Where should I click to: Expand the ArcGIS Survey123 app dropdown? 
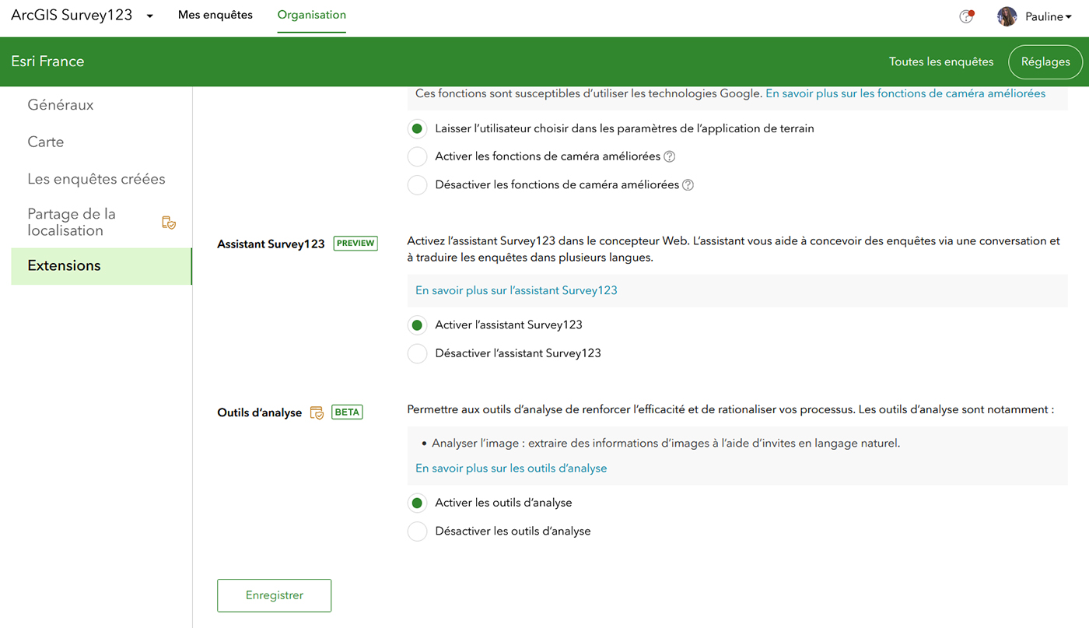click(x=148, y=14)
